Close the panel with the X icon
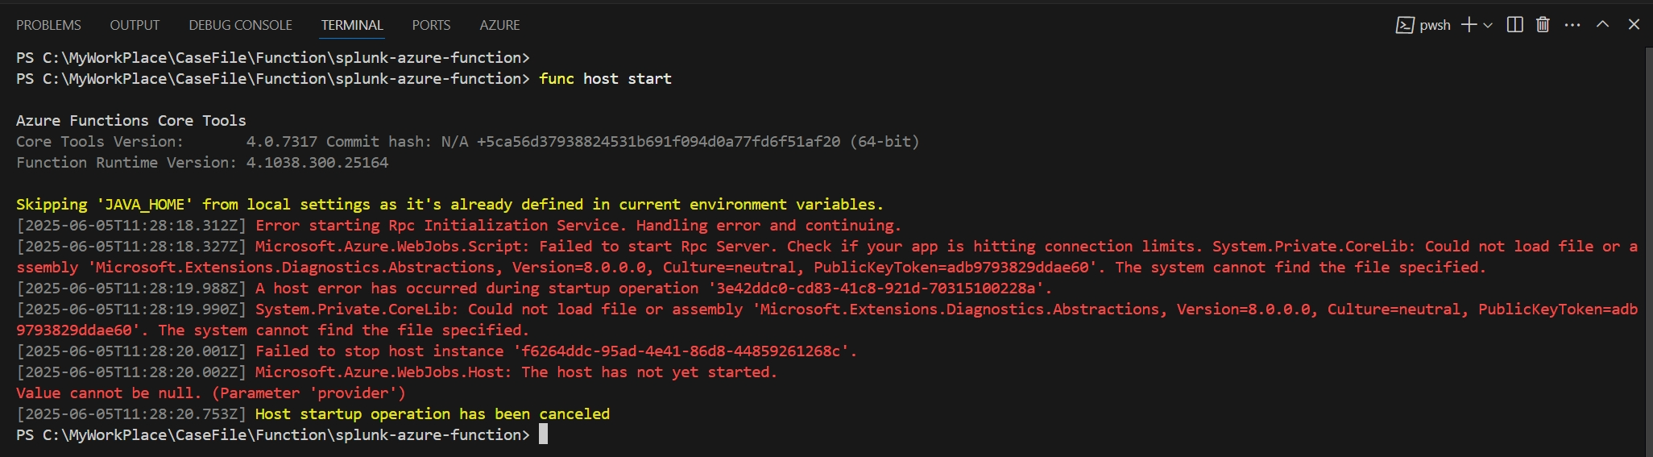The height and width of the screenshot is (457, 1653). [x=1634, y=25]
